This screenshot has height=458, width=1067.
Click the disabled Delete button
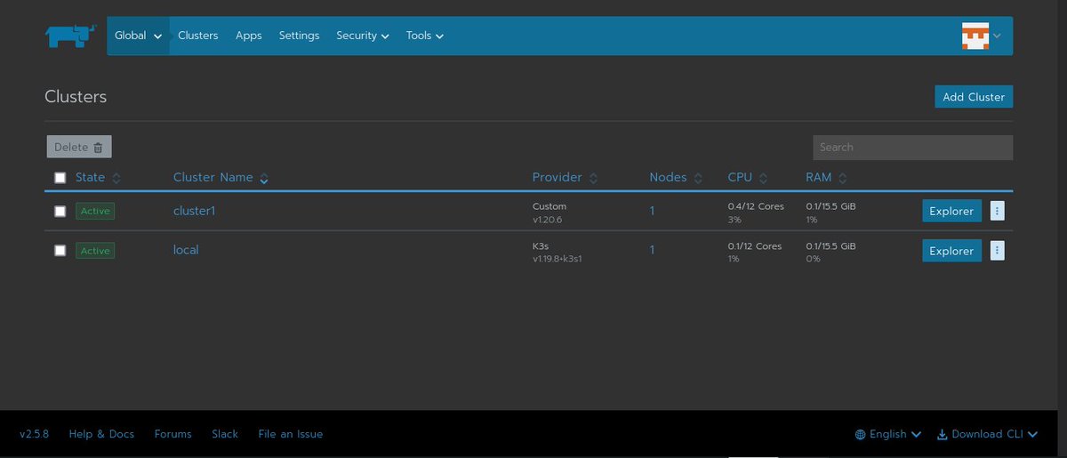click(79, 147)
